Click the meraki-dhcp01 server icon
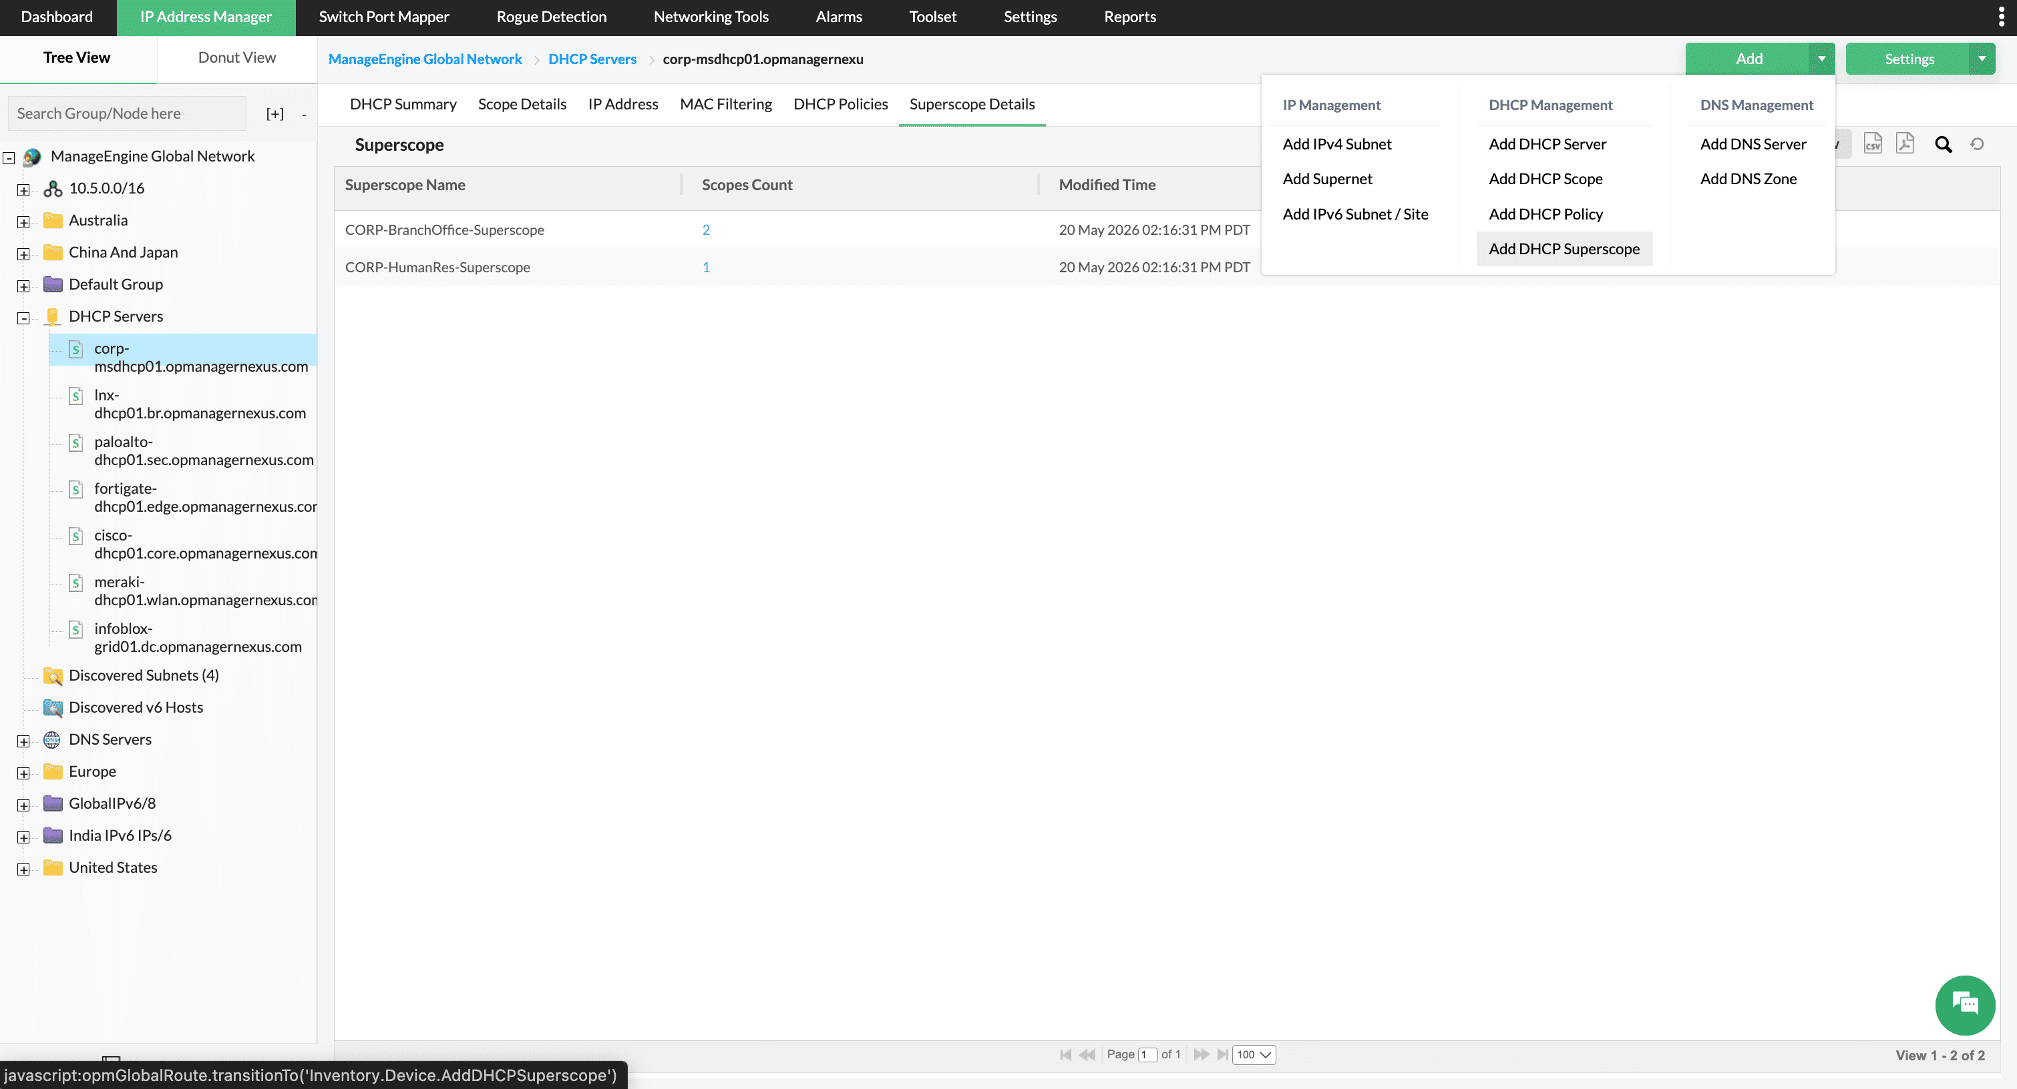The image size is (2017, 1089). coord(76,583)
